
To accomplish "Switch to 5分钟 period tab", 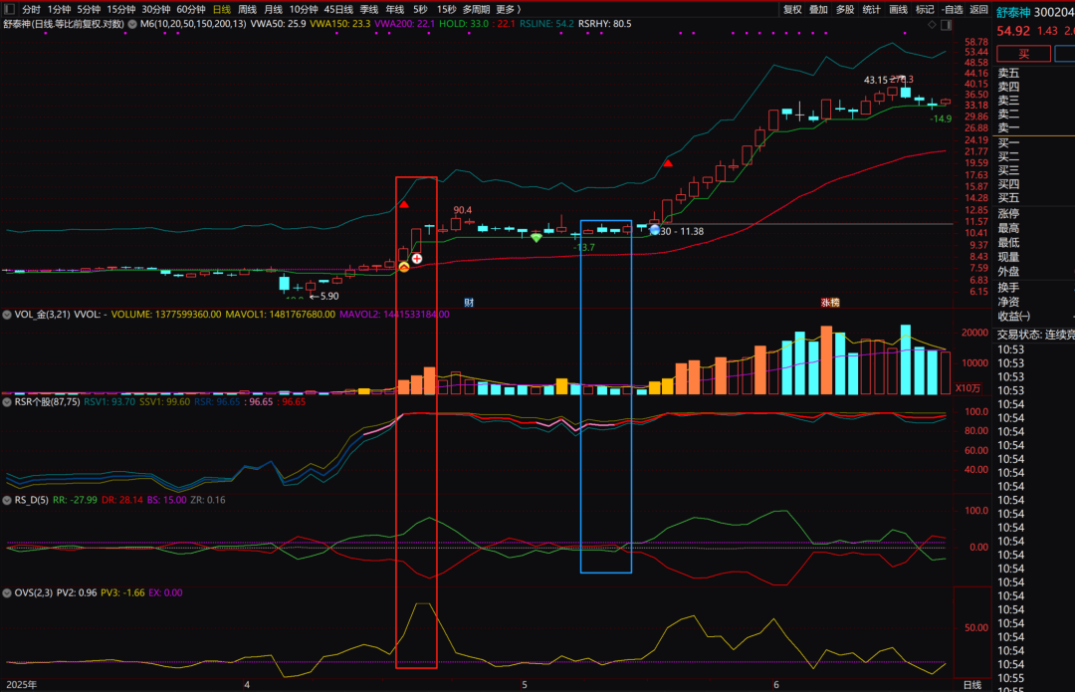I will tap(89, 10).
